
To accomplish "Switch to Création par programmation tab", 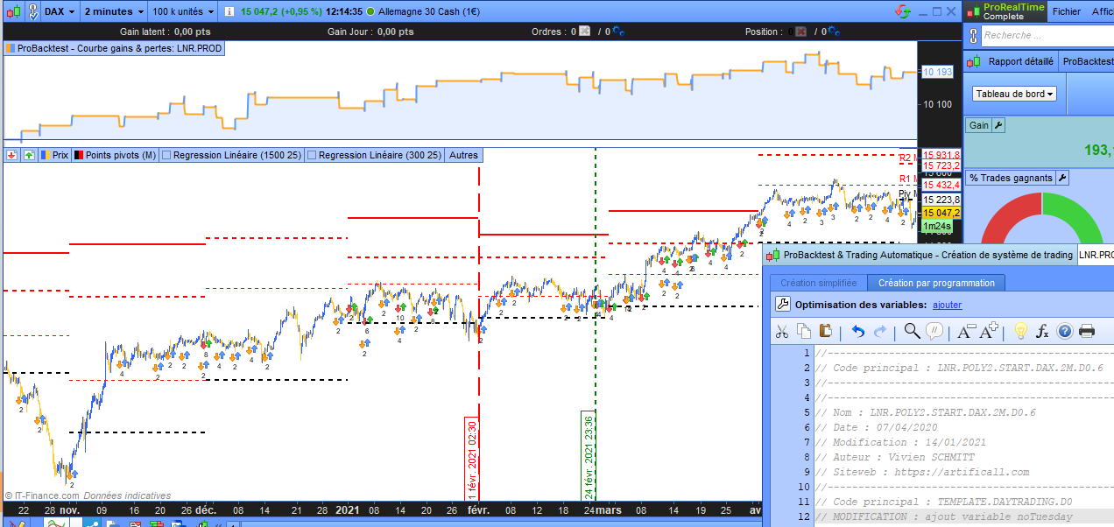I will point(936,283).
